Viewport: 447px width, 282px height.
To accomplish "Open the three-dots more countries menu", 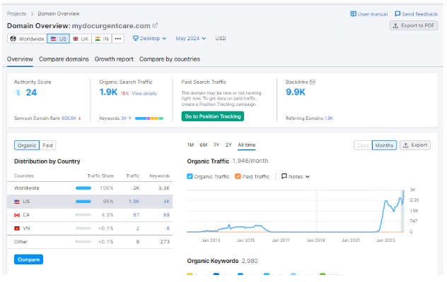I will 118,39.
